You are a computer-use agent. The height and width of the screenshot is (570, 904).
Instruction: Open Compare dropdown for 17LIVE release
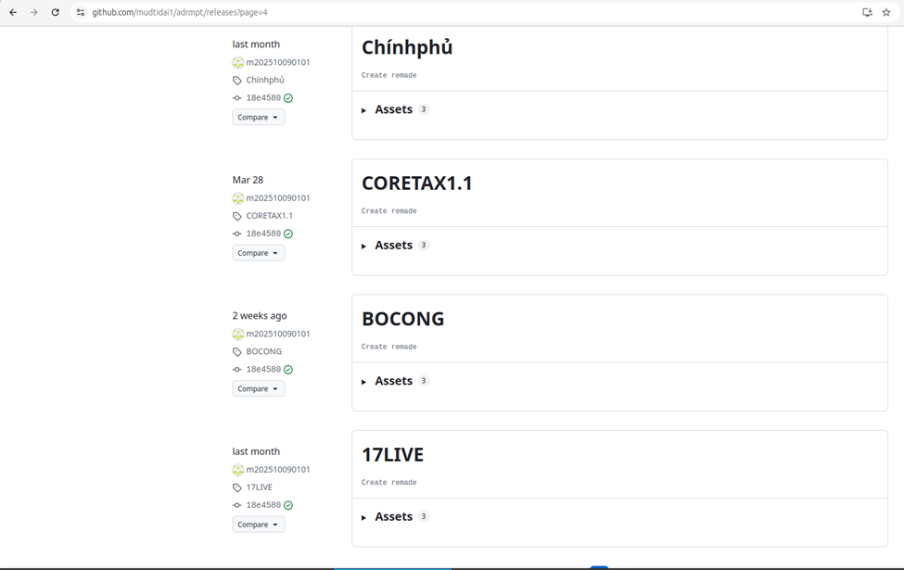(259, 525)
